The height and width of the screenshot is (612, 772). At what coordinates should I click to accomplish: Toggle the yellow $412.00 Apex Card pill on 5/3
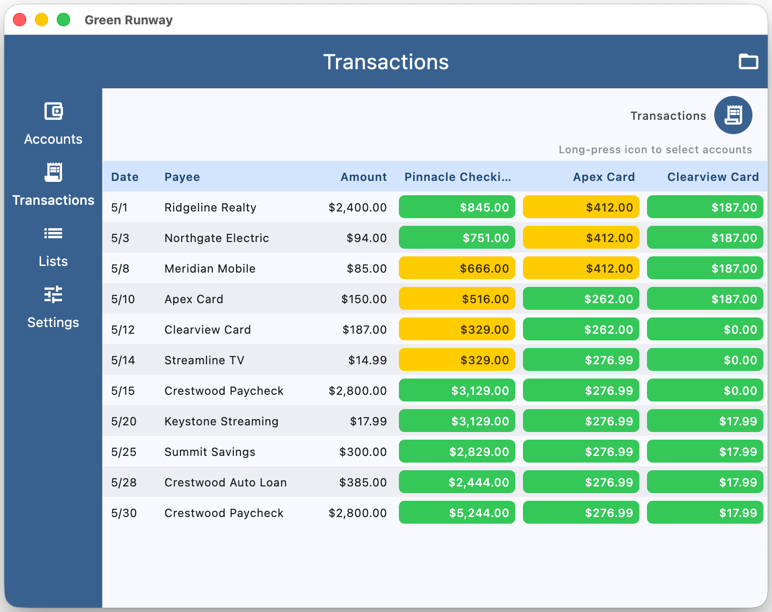pyautogui.click(x=581, y=237)
